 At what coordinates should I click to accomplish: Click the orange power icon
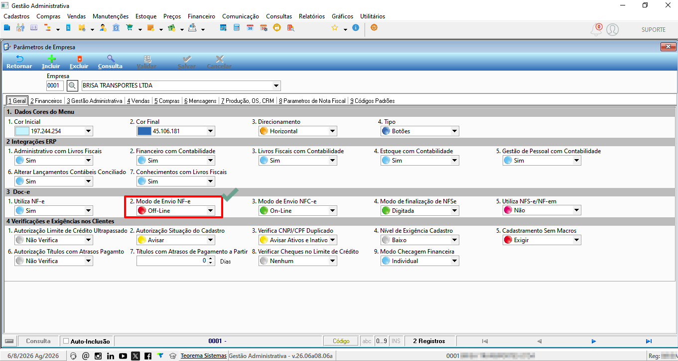(374, 28)
